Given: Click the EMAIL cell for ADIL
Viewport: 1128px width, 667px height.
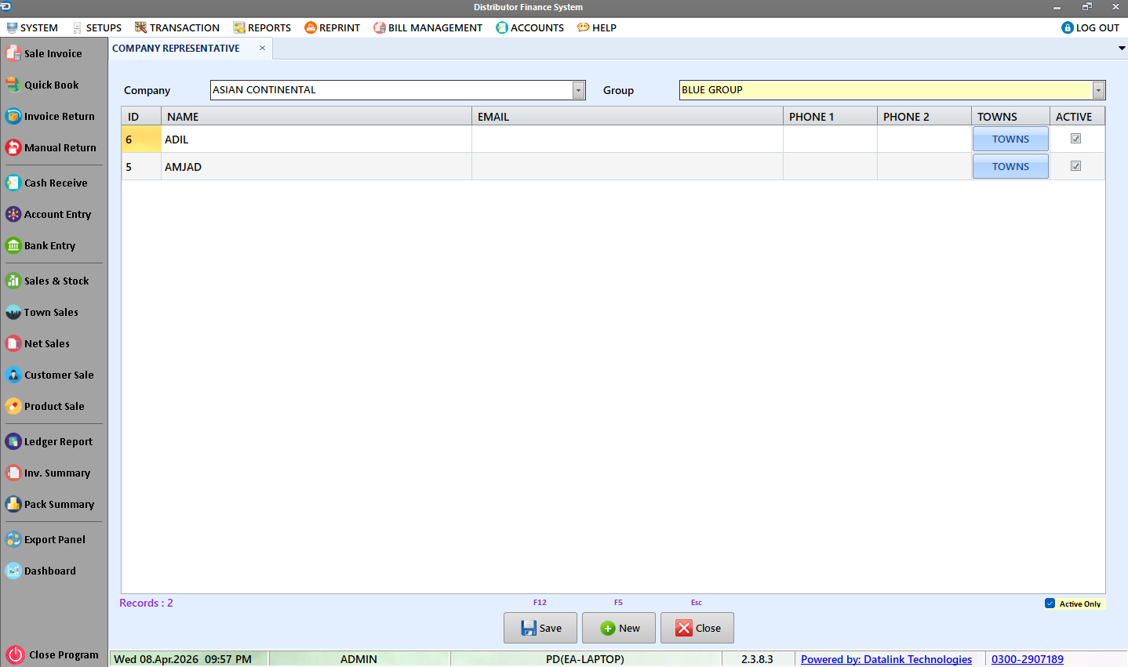Looking at the screenshot, I should (x=628, y=140).
